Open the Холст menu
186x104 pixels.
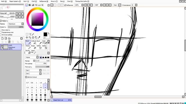point(26,1)
